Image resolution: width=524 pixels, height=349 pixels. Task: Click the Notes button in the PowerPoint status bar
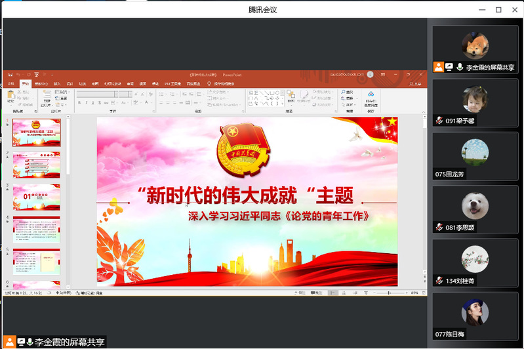(300, 293)
